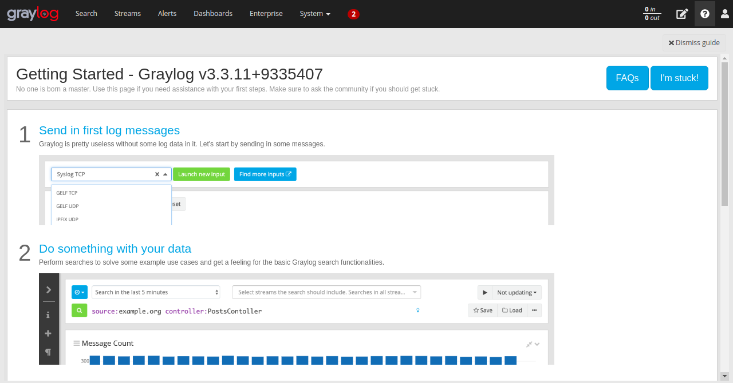This screenshot has width=733, height=383.
Task: Click the red notification badge showing 2
Action: coord(353,14)
